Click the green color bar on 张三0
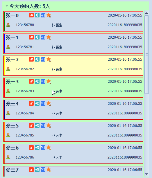 4,21
